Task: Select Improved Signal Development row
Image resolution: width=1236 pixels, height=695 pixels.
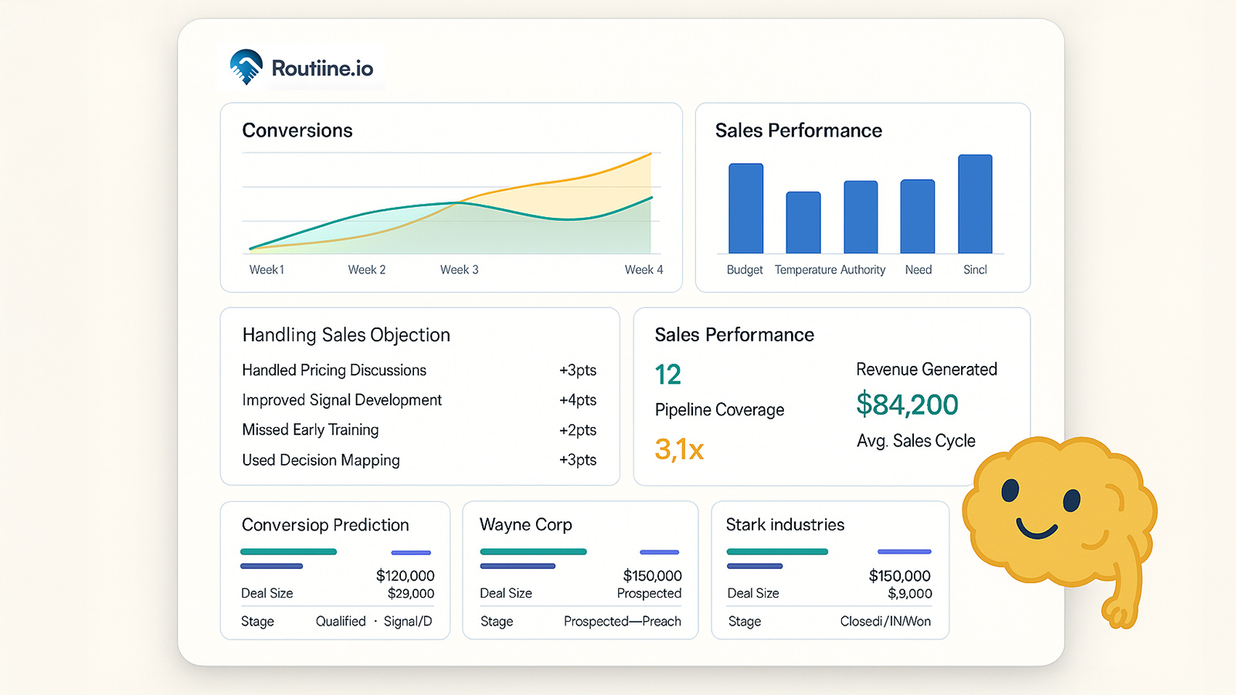Action: [x=341, y=400]
